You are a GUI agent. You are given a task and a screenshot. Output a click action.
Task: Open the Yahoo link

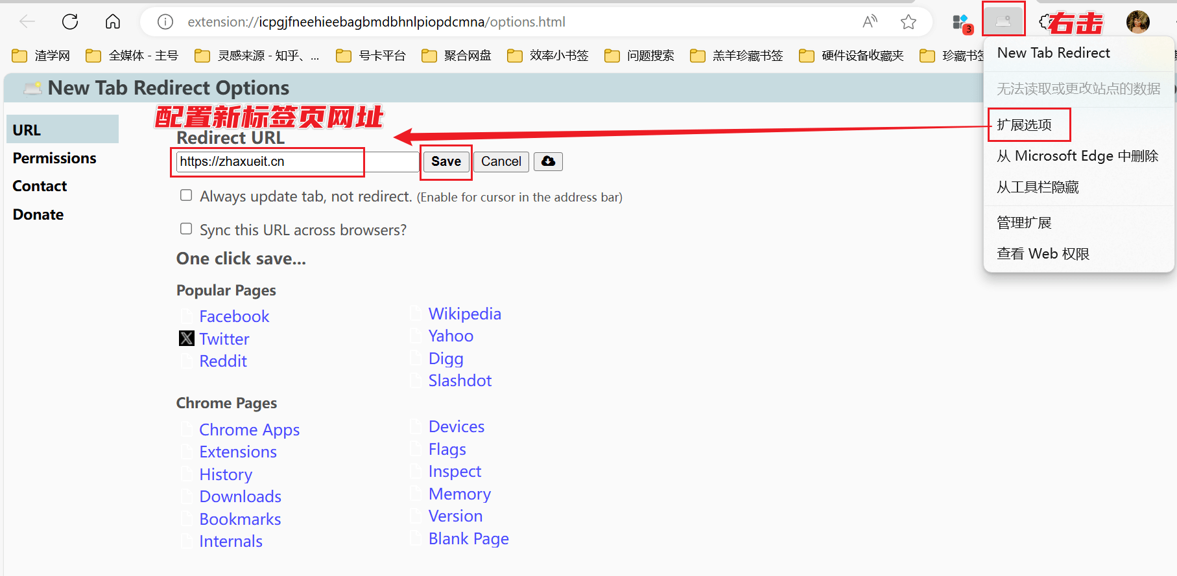451,336
